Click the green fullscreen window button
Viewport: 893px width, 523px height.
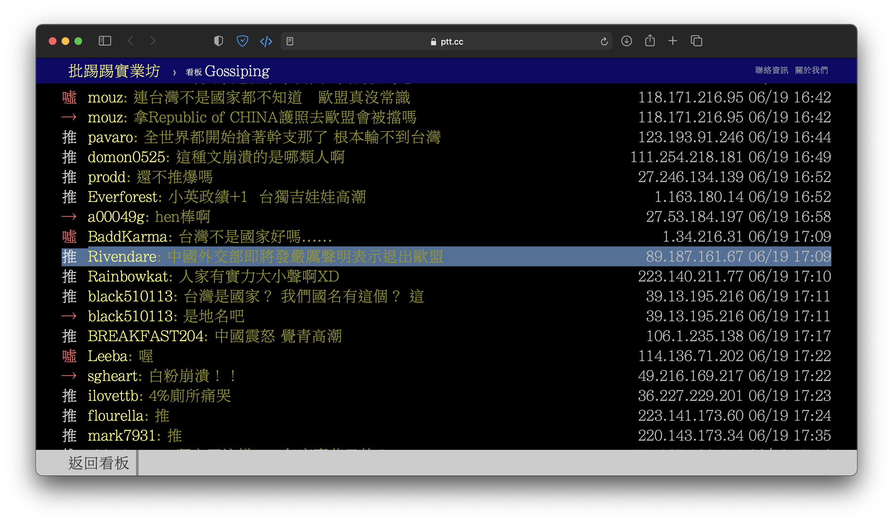click(78, 41)
